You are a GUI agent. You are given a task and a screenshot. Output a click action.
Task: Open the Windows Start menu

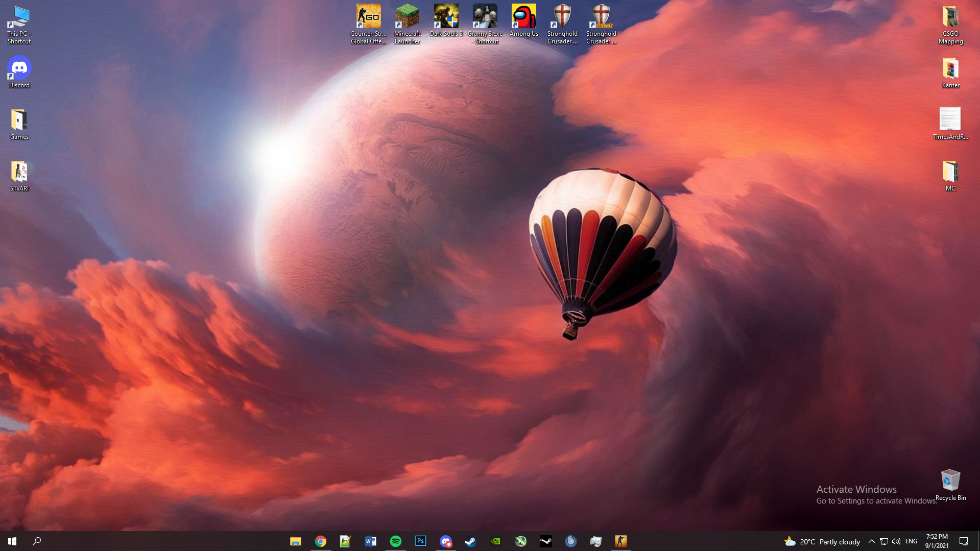12,541
